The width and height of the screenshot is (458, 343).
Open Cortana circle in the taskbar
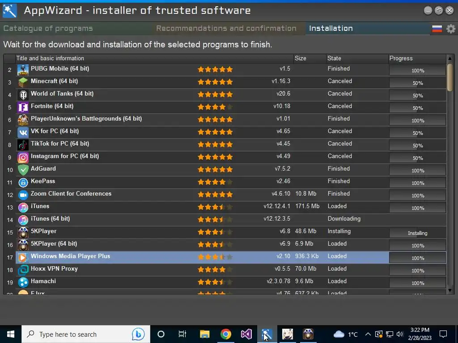(161, 334)
